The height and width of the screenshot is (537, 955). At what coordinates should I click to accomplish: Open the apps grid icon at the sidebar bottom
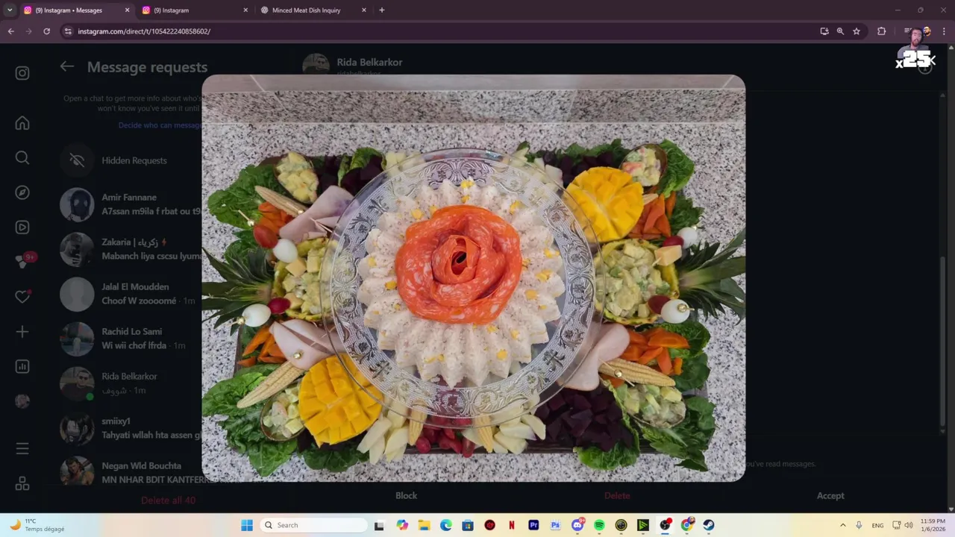(x=22, y=483)
